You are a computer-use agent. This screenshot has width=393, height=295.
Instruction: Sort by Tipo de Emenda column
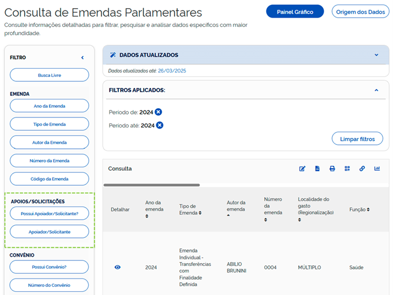pos(200,213)
